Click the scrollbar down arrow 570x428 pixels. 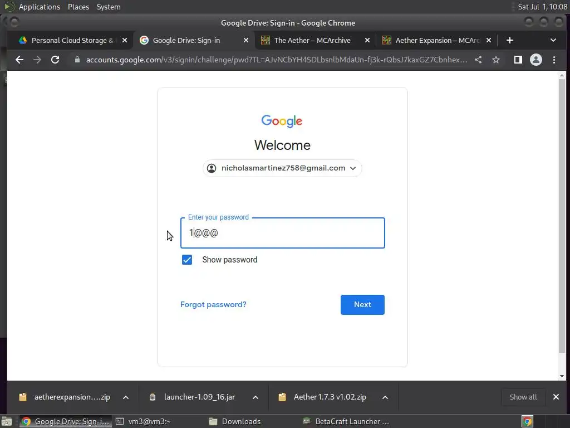click(562, 376)
